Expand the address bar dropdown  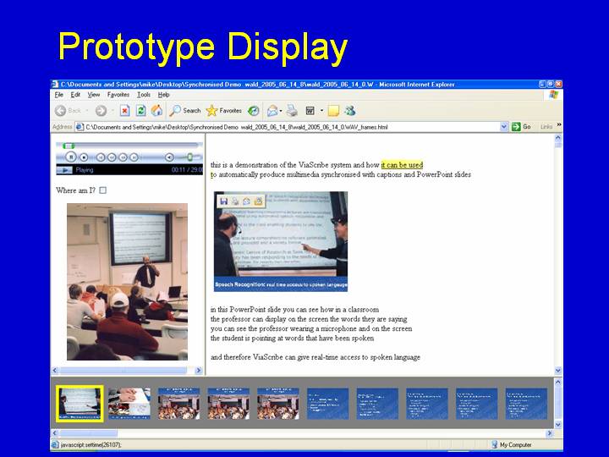[504, 127]
